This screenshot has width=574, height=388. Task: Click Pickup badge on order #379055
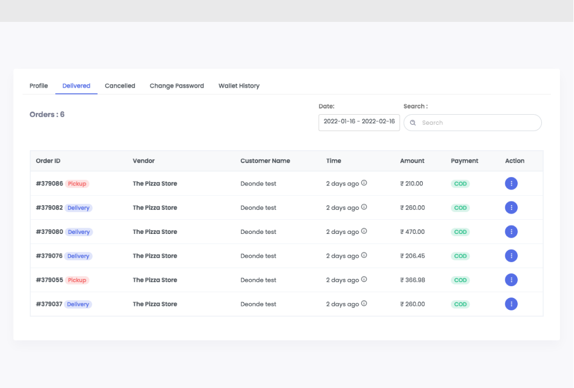(77, 281)
